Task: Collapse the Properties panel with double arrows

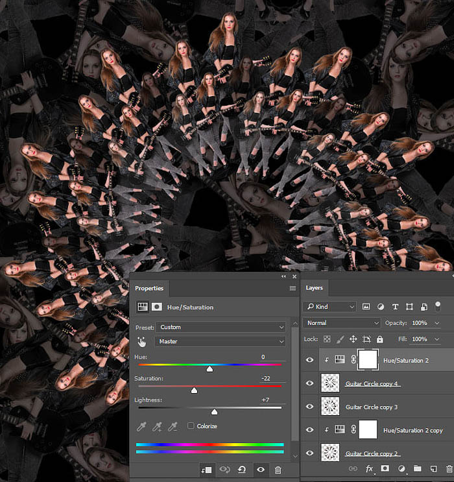Action: pyautogui.click(x=283, y=276)
